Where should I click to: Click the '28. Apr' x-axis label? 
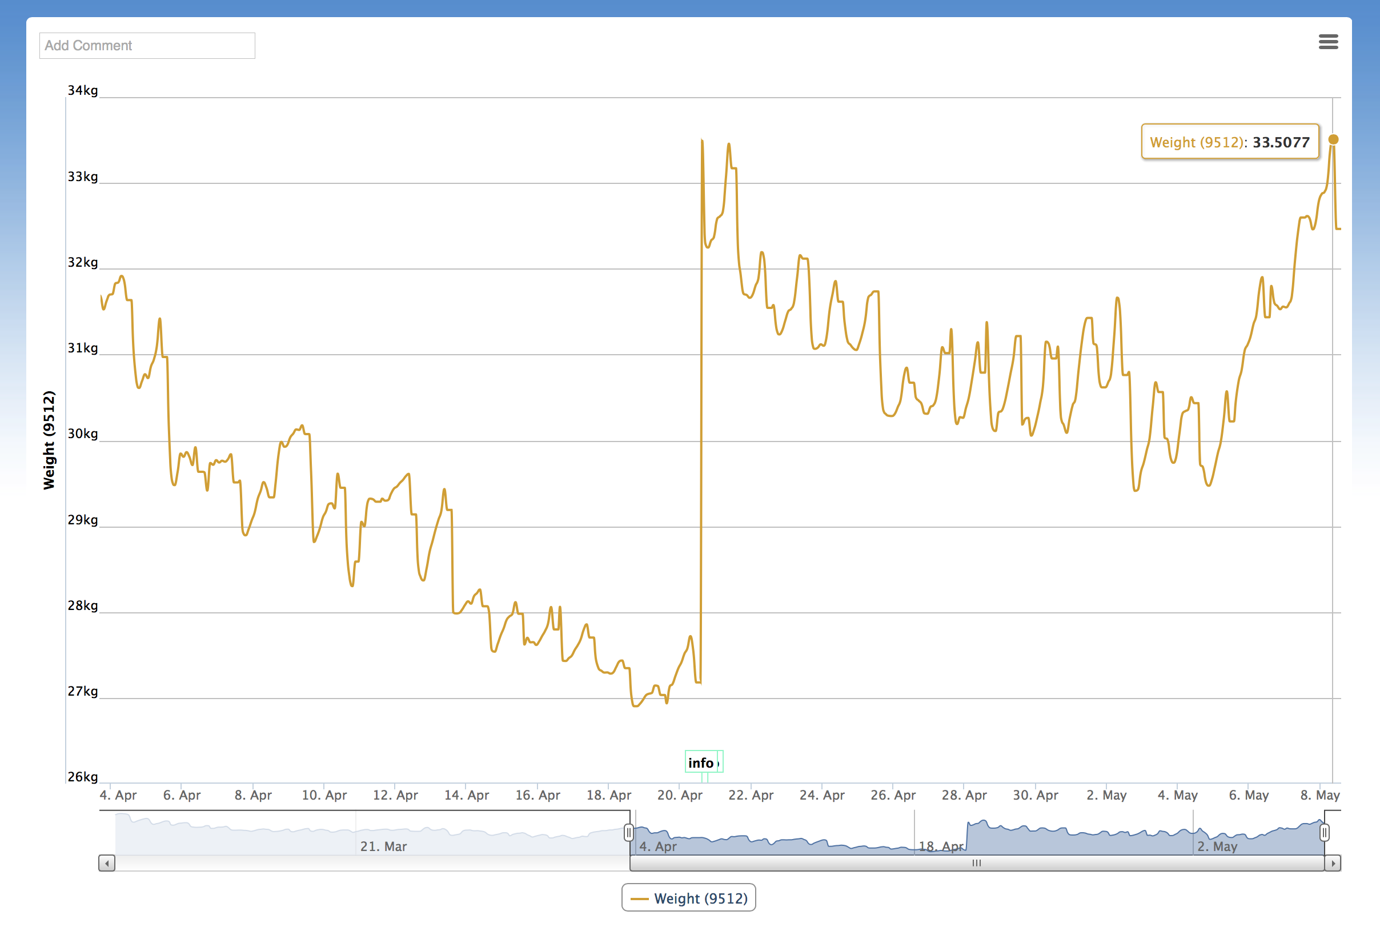[964, 794]
